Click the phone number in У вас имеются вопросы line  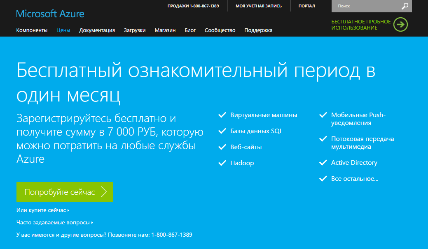pos(172,235)
